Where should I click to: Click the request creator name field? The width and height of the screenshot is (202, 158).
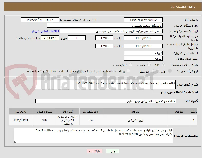coord(111,31)
